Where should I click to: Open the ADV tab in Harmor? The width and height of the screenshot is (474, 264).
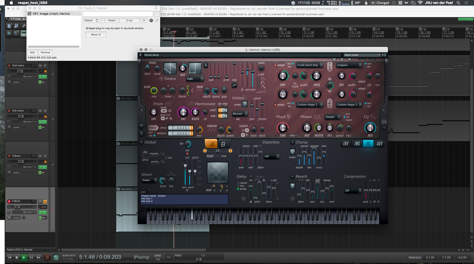[380, 144]
